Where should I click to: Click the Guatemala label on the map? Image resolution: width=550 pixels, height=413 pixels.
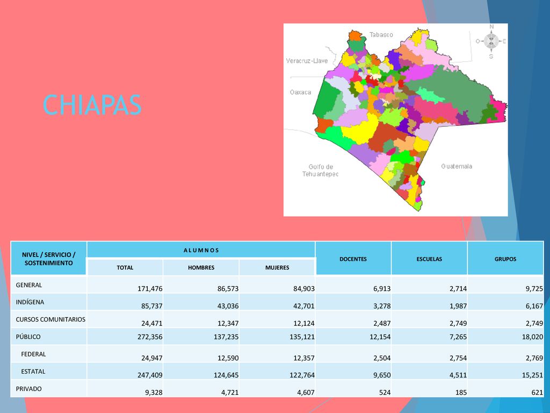(457, 166)
